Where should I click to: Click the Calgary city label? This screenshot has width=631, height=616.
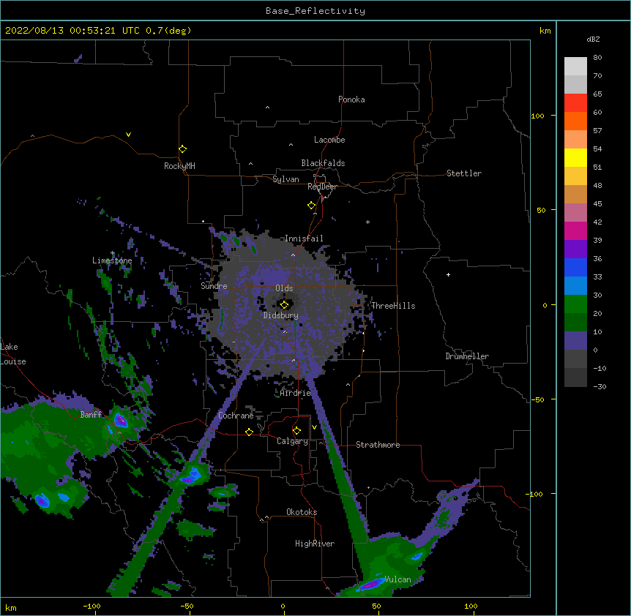292,441
